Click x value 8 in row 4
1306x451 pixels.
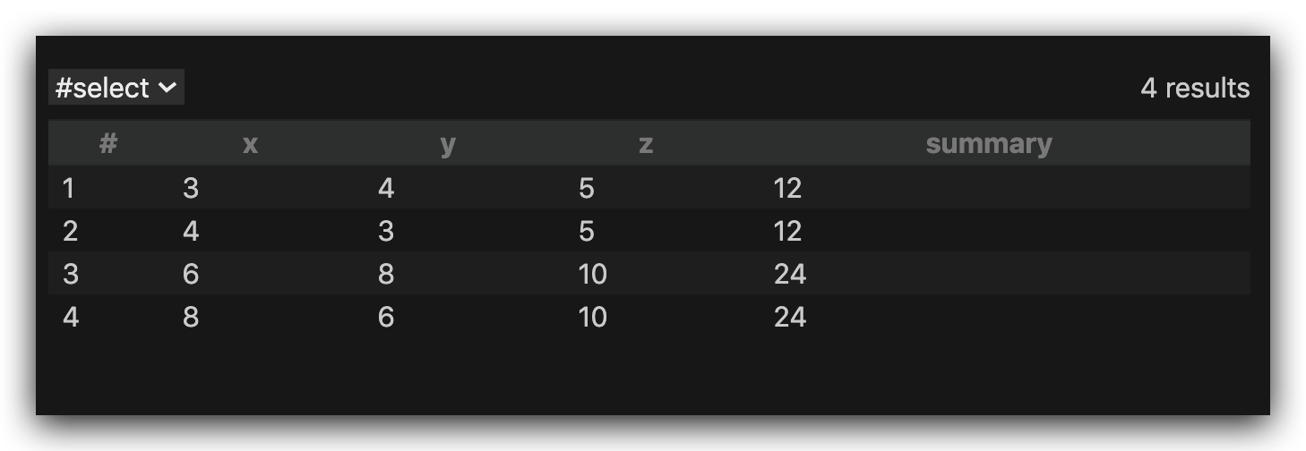[x=190, y=317]
